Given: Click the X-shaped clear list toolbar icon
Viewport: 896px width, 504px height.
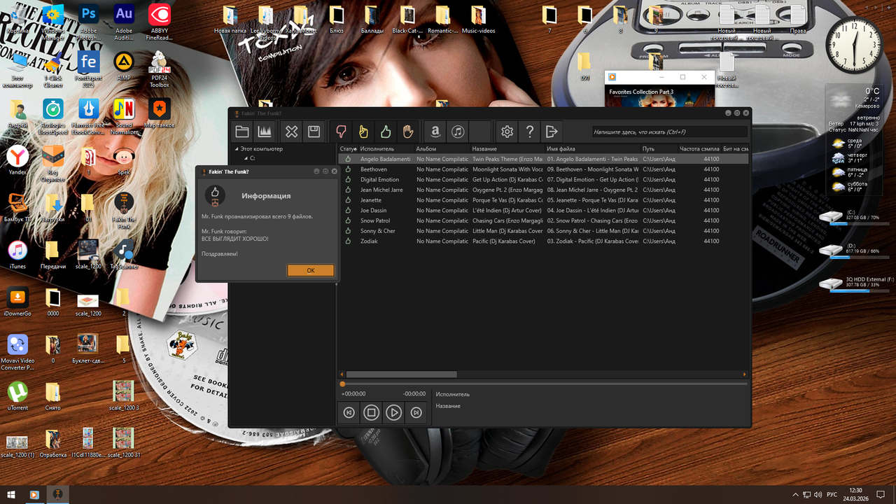Looking at the screenshot, I should coord(292,131).
